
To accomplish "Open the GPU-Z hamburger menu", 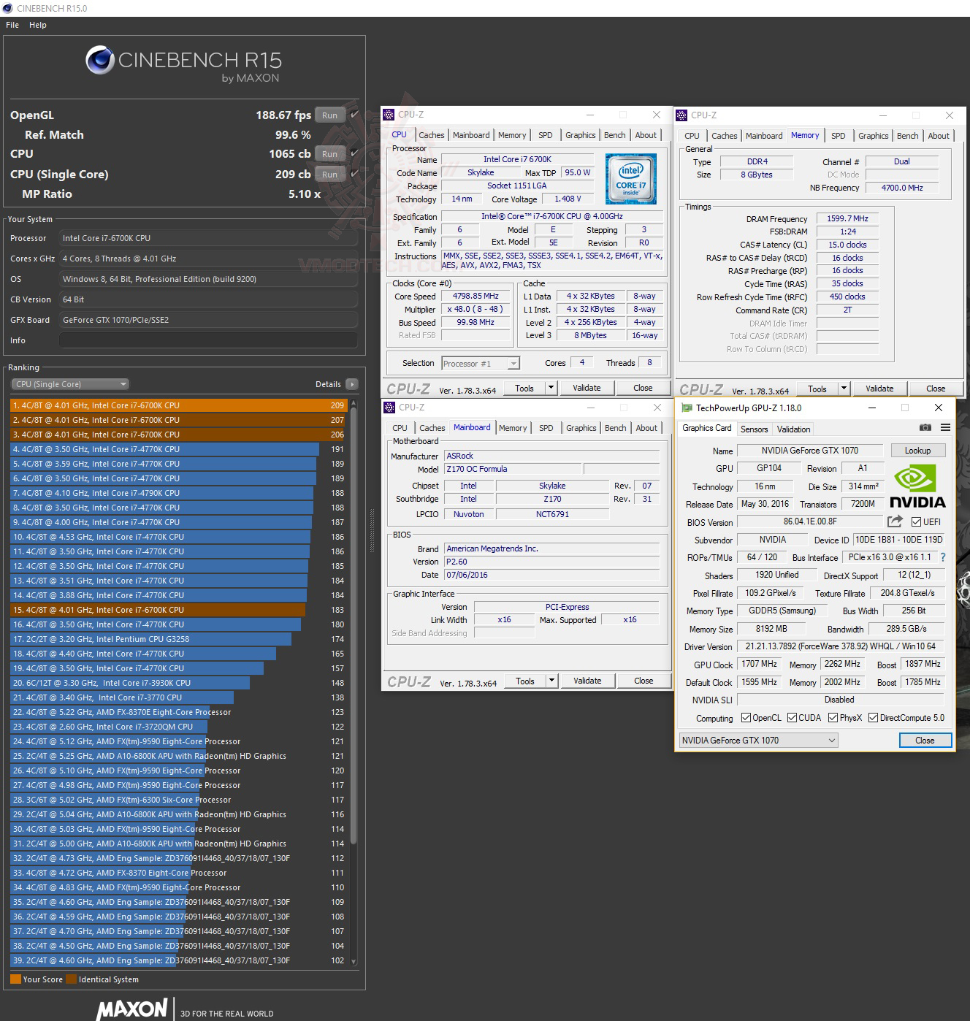I will tap(945, 428).
